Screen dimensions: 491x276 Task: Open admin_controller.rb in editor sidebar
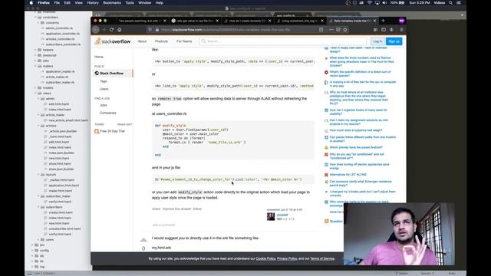click(x=59, y=28)
